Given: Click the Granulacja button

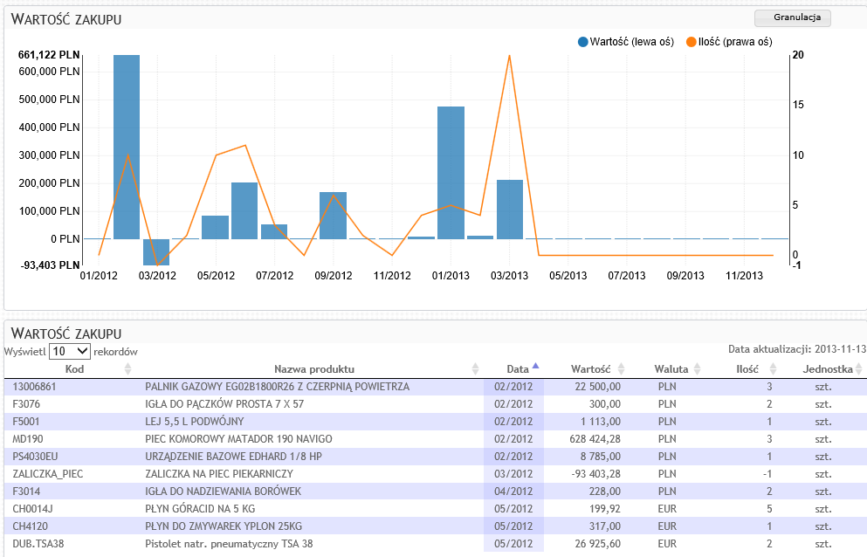Looking at the screenshot, I should tap(793, 17).
